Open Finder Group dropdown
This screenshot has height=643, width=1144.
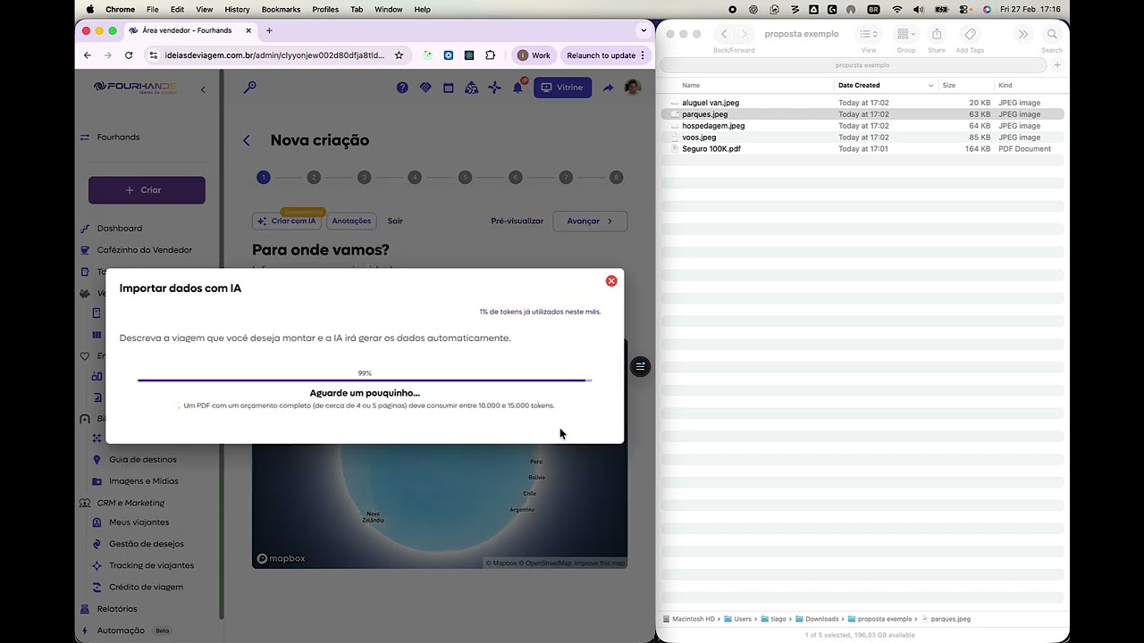[x=906, y=34]
